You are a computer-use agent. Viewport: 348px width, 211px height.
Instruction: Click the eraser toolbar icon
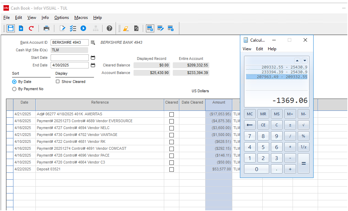126,29
